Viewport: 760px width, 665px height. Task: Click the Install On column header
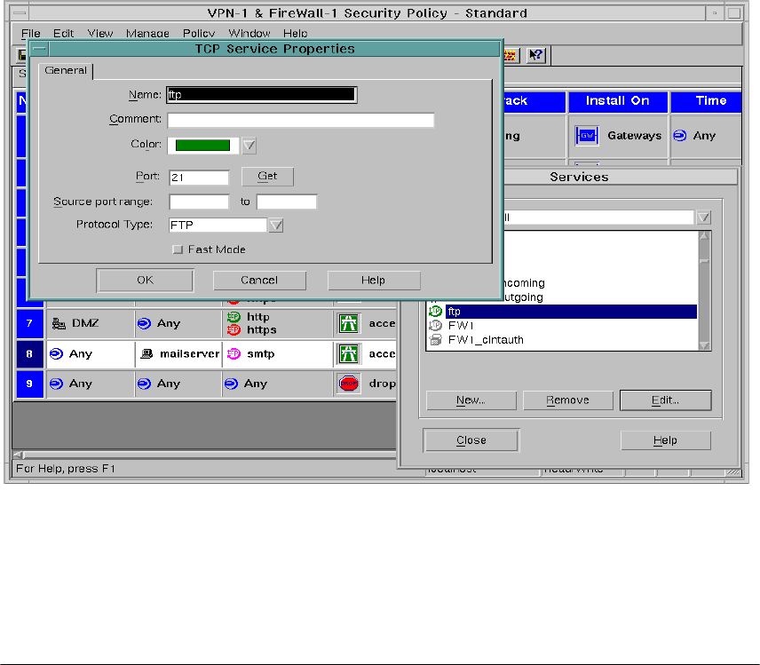pyautogui.click(x=618, y=101)
